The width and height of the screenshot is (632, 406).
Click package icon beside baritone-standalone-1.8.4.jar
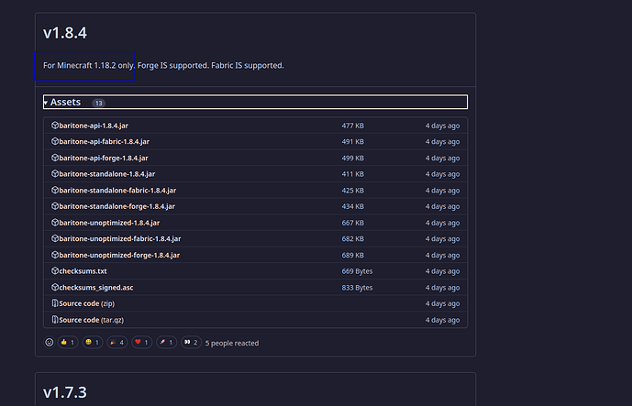click(x=54, y=173)
